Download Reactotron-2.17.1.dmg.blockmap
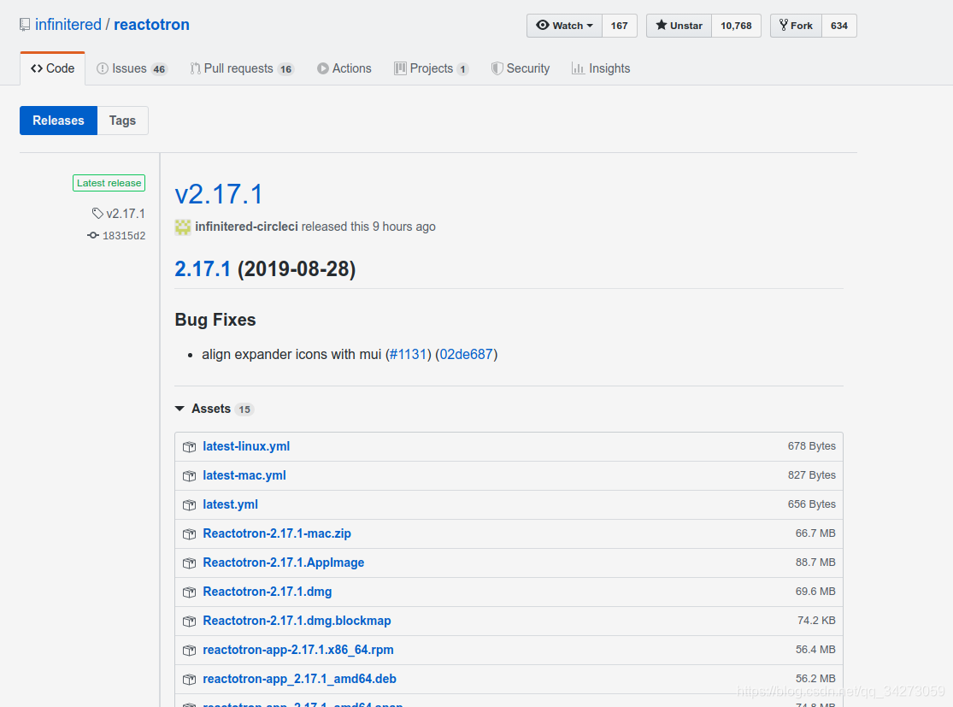 pos(297,621)
